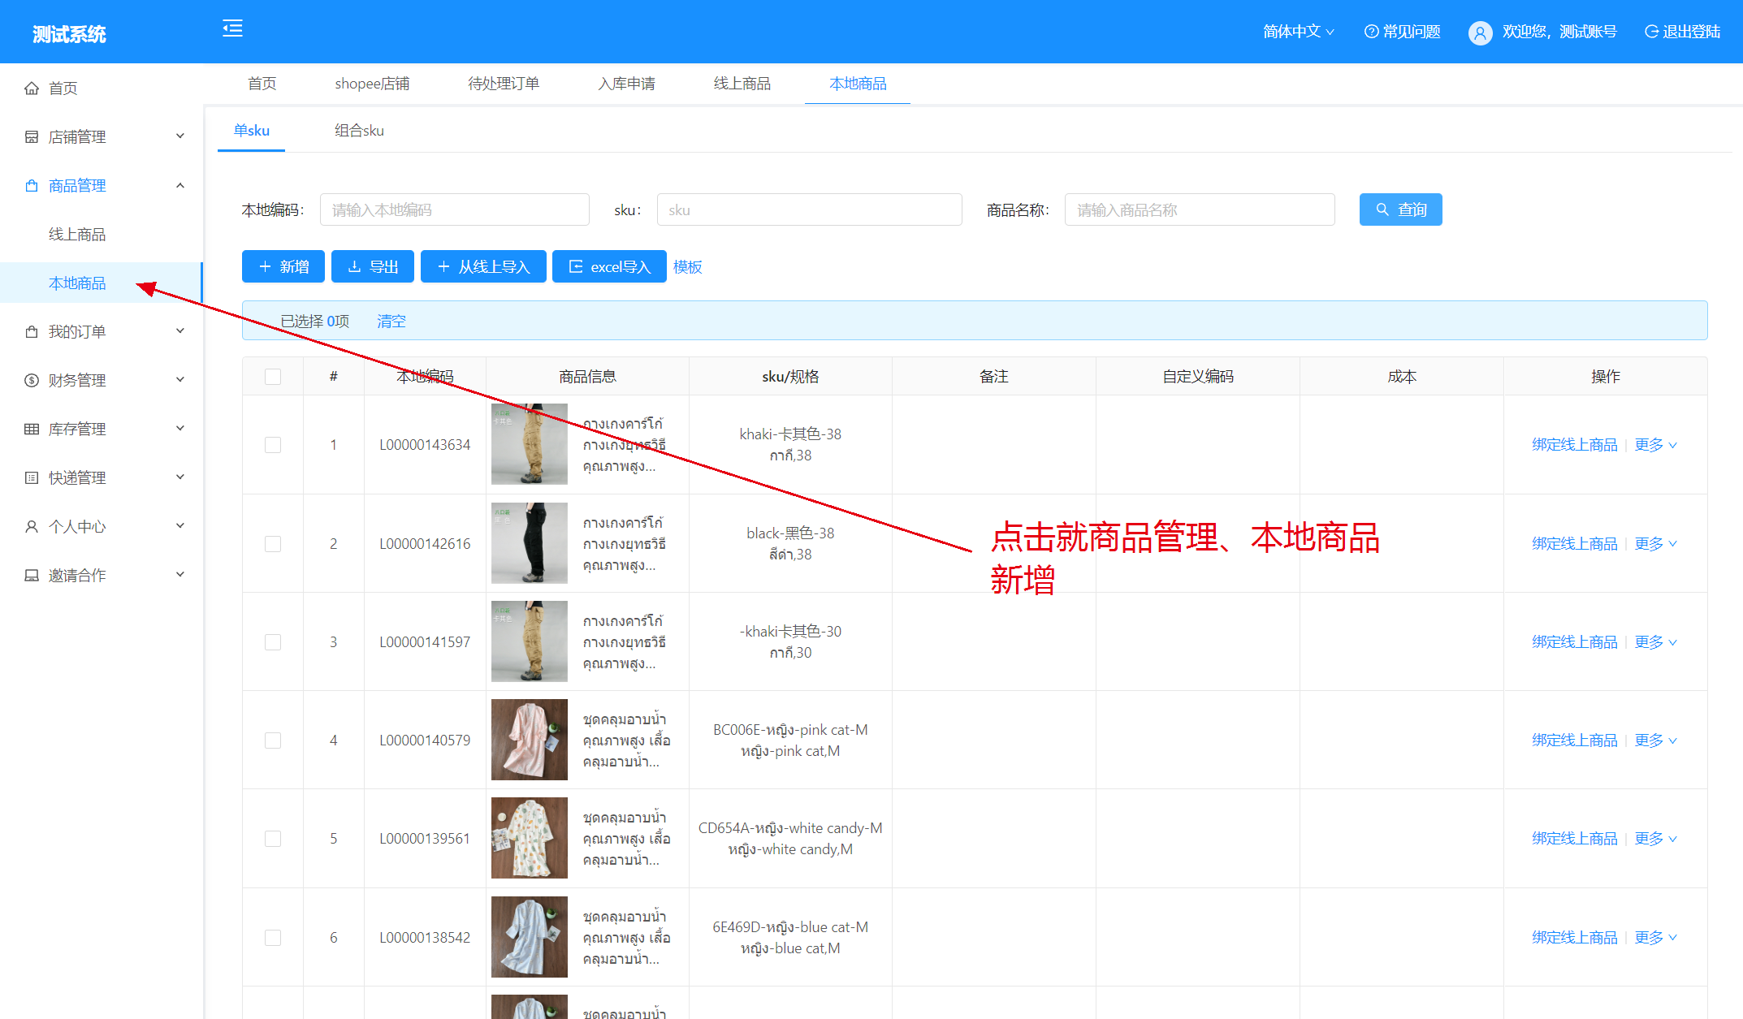
Task: Click 退出登陆 to log out
Action: 1691,32
